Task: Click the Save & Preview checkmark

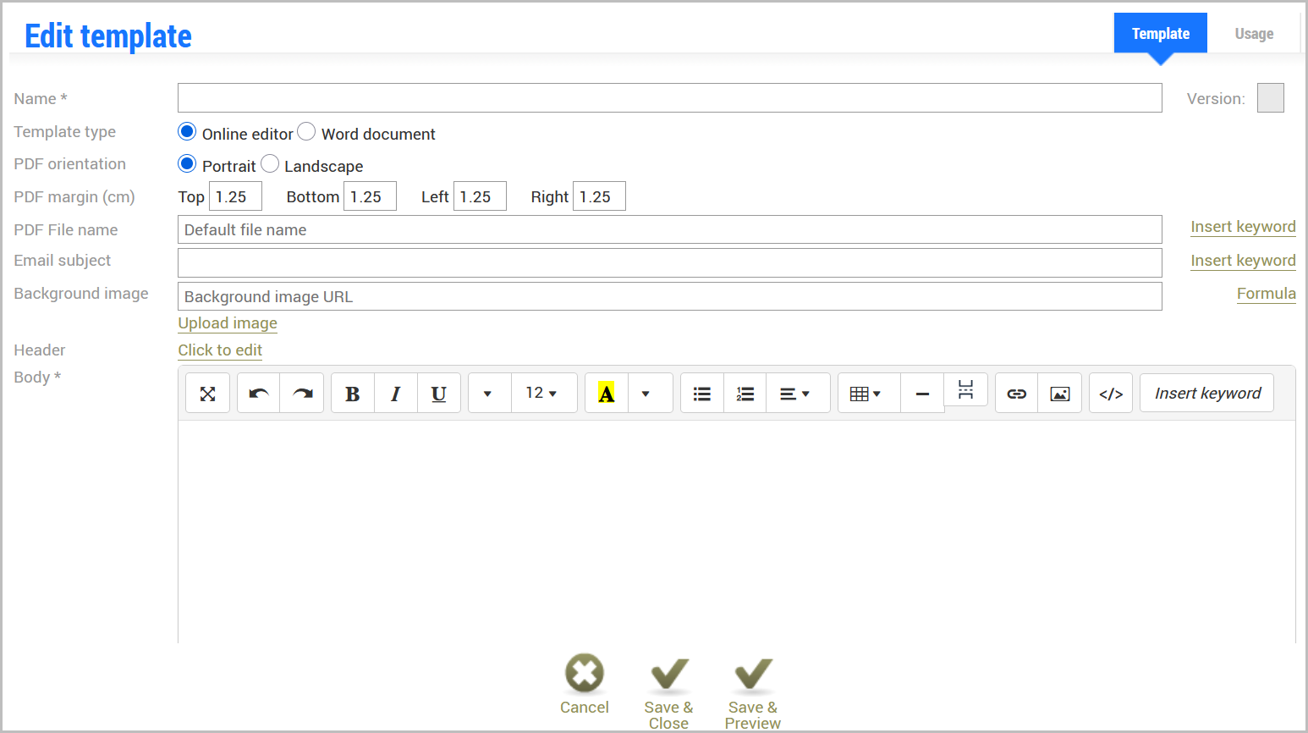Action: 753,675
